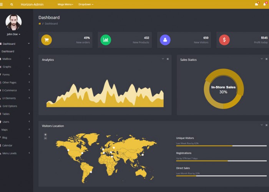Collapse the Sales Statics panel with chevron

[262, 59]
